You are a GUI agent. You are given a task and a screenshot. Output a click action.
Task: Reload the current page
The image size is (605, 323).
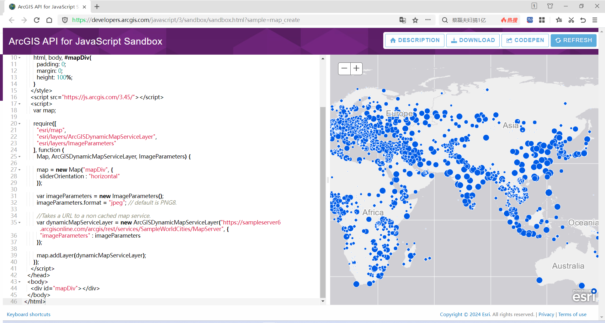click(x=37, y=20)
